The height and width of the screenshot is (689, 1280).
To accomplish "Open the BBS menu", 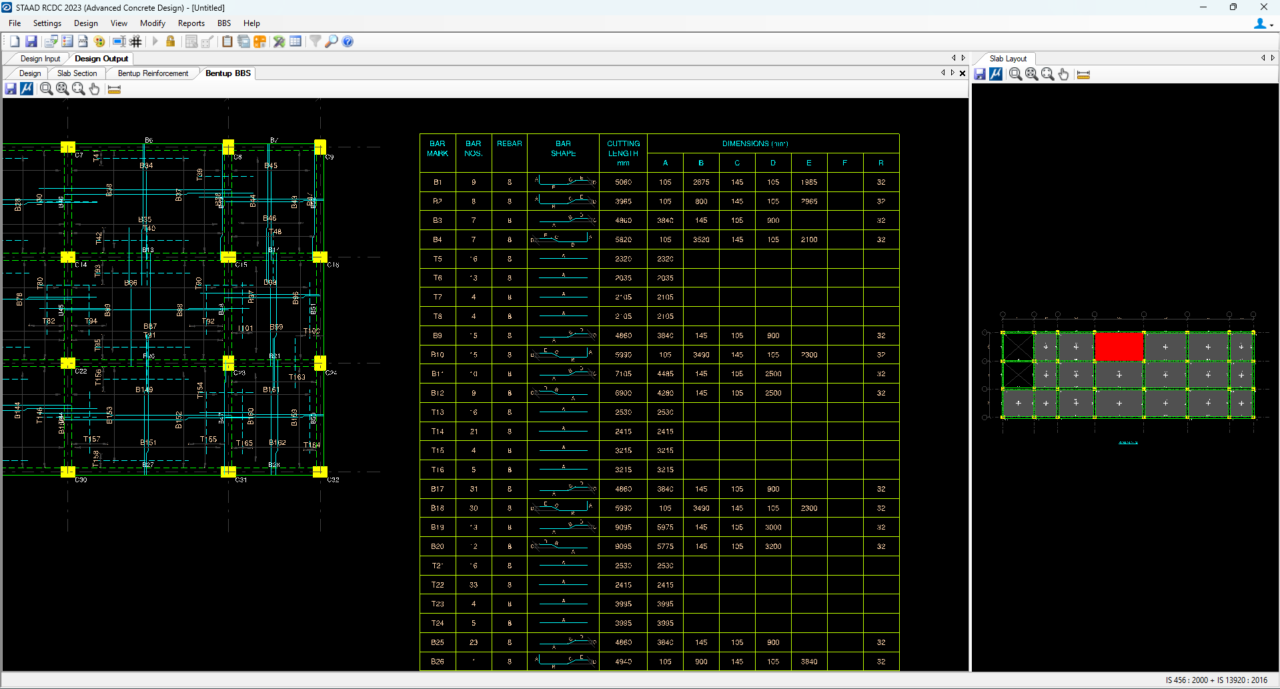I will point(224,23).
